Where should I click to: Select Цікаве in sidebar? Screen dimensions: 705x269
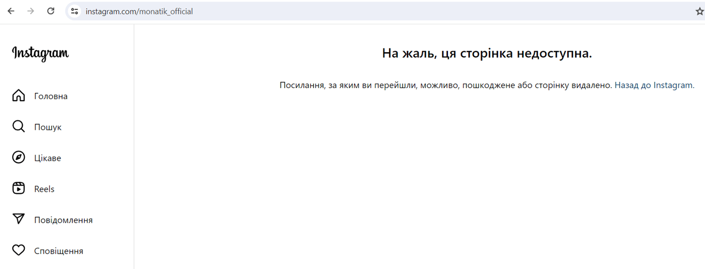click(47, 158)
